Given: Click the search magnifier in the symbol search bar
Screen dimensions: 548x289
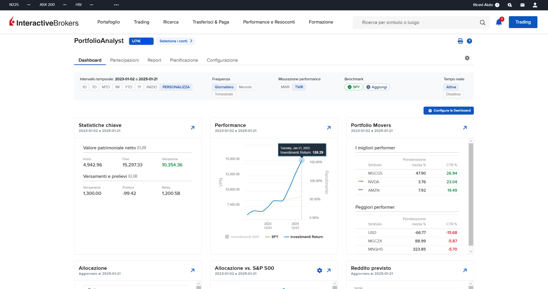Looking at the screenshot, I should coord(482,22).
